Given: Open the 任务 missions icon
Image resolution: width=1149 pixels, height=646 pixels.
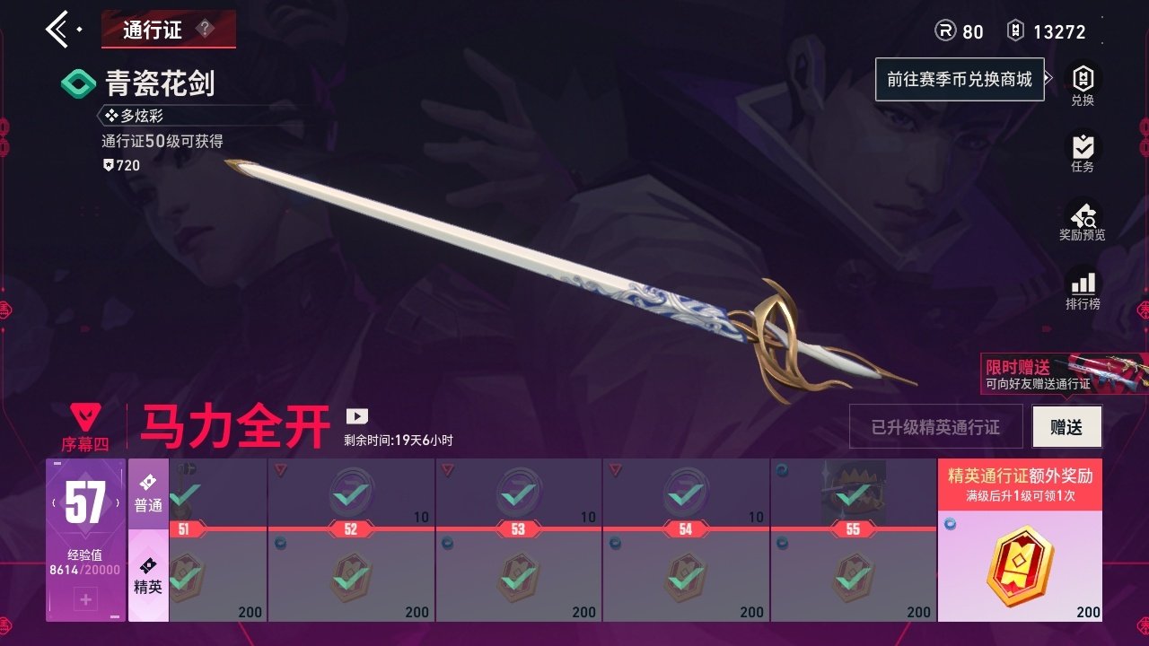Looking at the screenshot, I should point(1083,153).
